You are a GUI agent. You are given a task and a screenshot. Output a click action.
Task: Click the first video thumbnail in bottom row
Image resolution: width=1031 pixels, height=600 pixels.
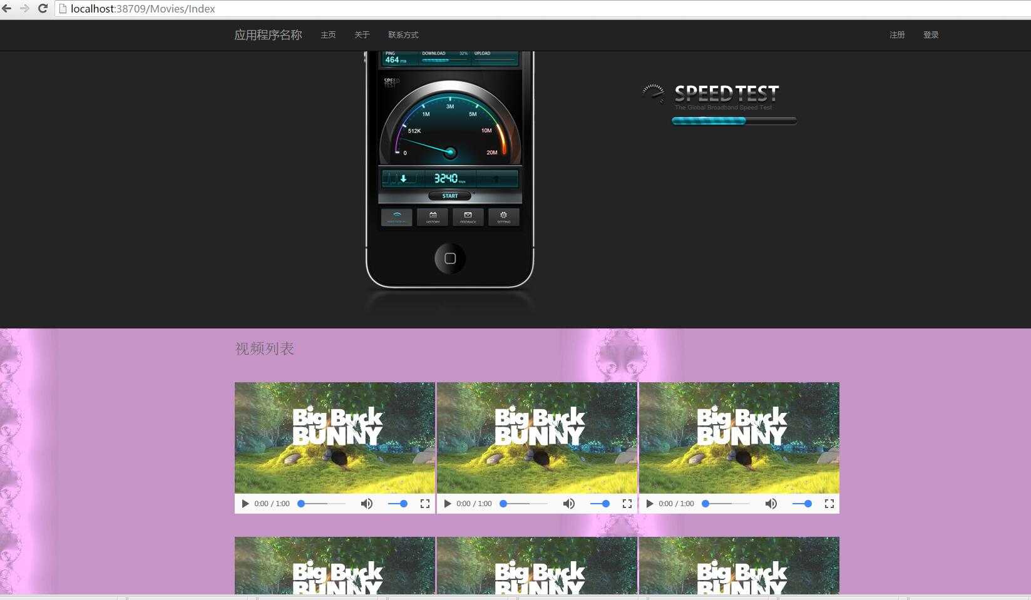point(335,566)
